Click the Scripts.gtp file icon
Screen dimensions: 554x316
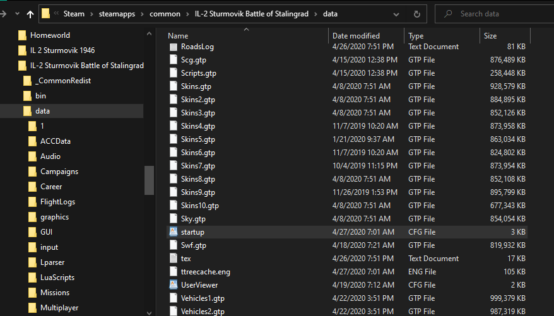pos(173,73)
